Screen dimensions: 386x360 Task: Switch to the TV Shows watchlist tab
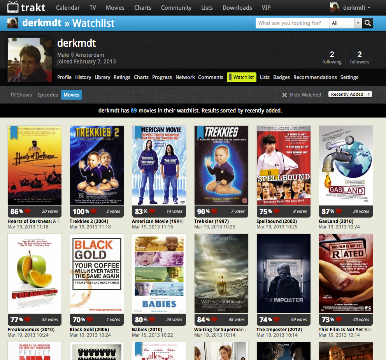[x=21, y=95]
